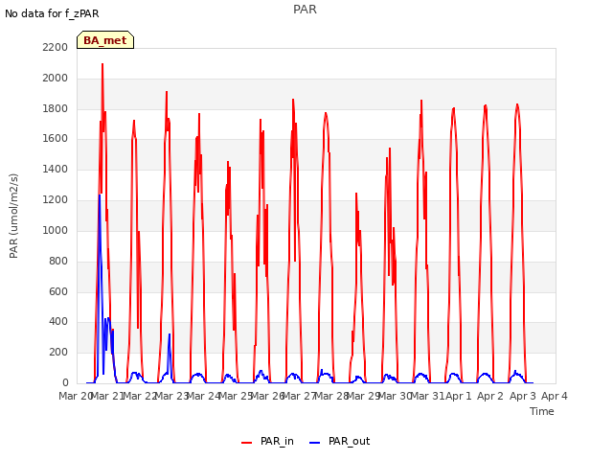Click the 400 y-axis tick label
The width and height of the screenshot is (613, 460).
coord(58,322)
